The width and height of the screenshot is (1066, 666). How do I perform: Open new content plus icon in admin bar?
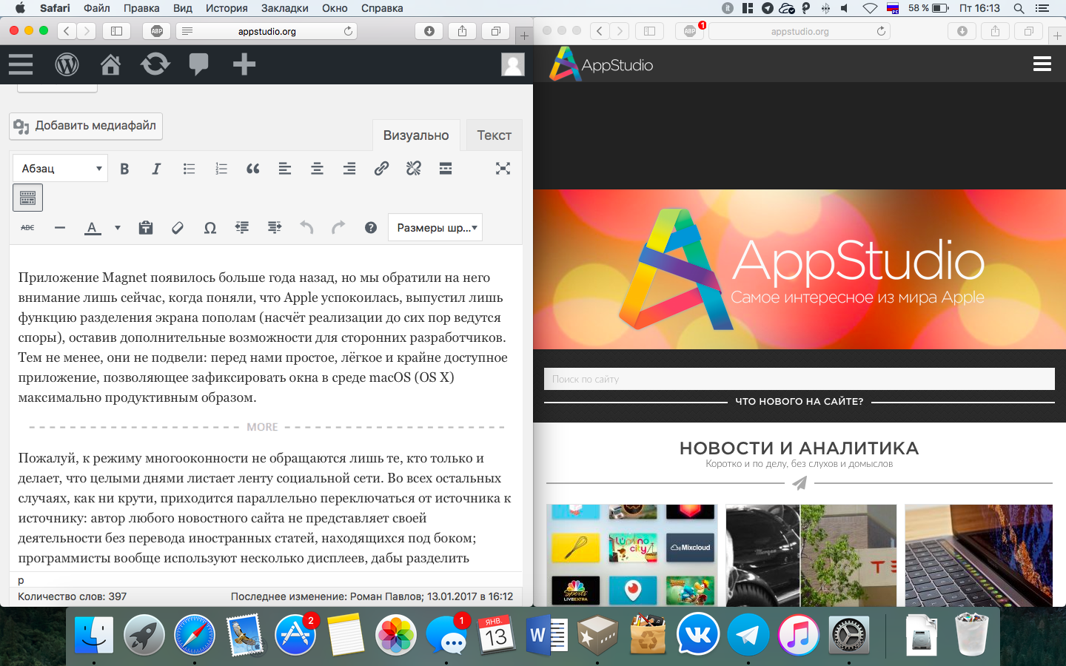pos(244,65)
